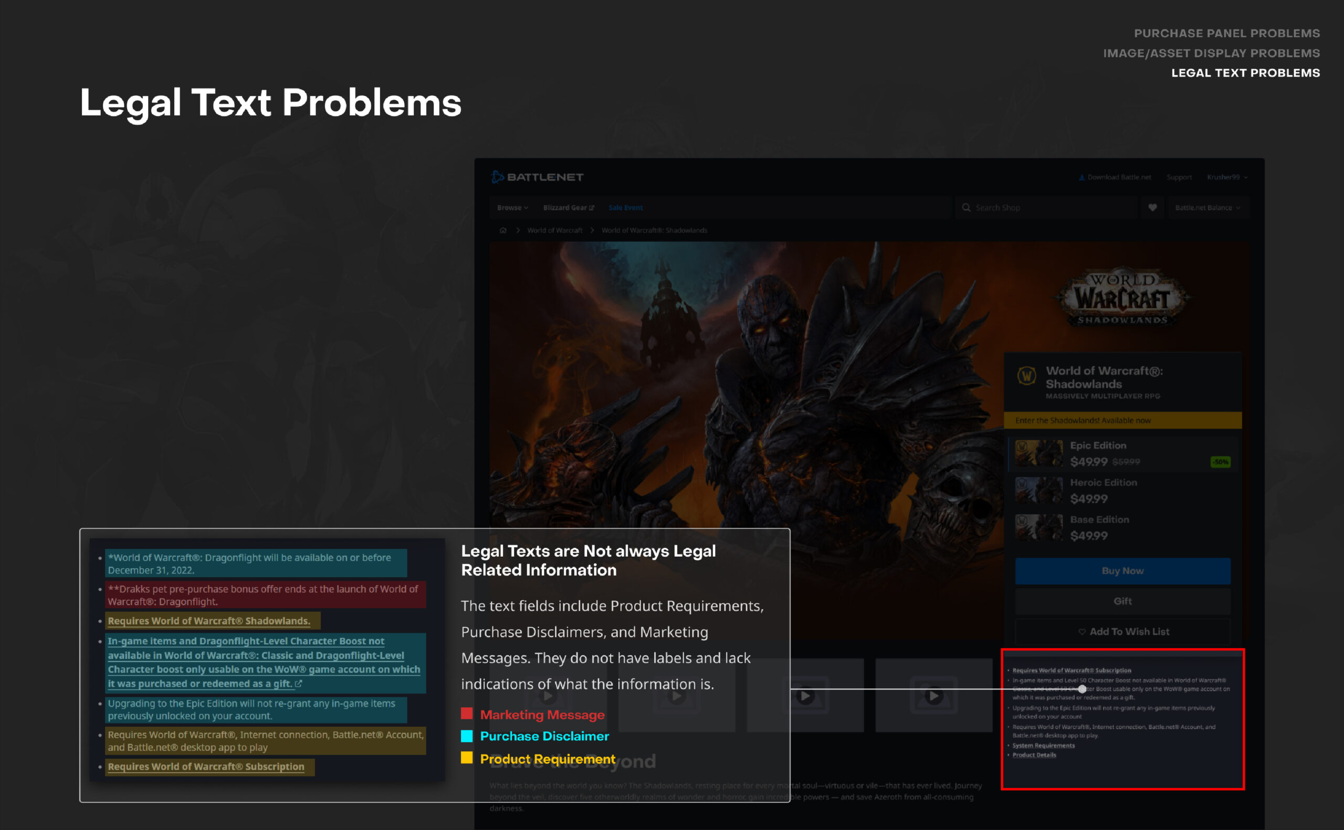Open the Blizzard Gear link

click(x=569, y=208)
